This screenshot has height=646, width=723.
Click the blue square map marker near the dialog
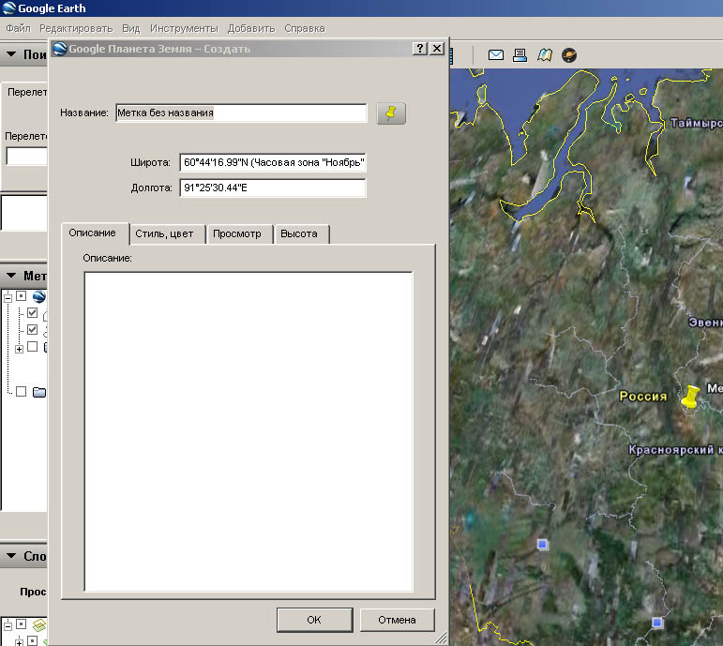click(x=542, y=544)
